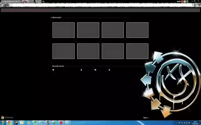Open Windows Explorer folder in taskbar
201x125 pixels.
[x=22, y=123]
